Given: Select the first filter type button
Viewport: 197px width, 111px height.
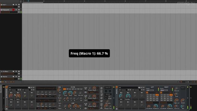Looking at the screenshot, I should pyautogui.click(x=64, y=89).
